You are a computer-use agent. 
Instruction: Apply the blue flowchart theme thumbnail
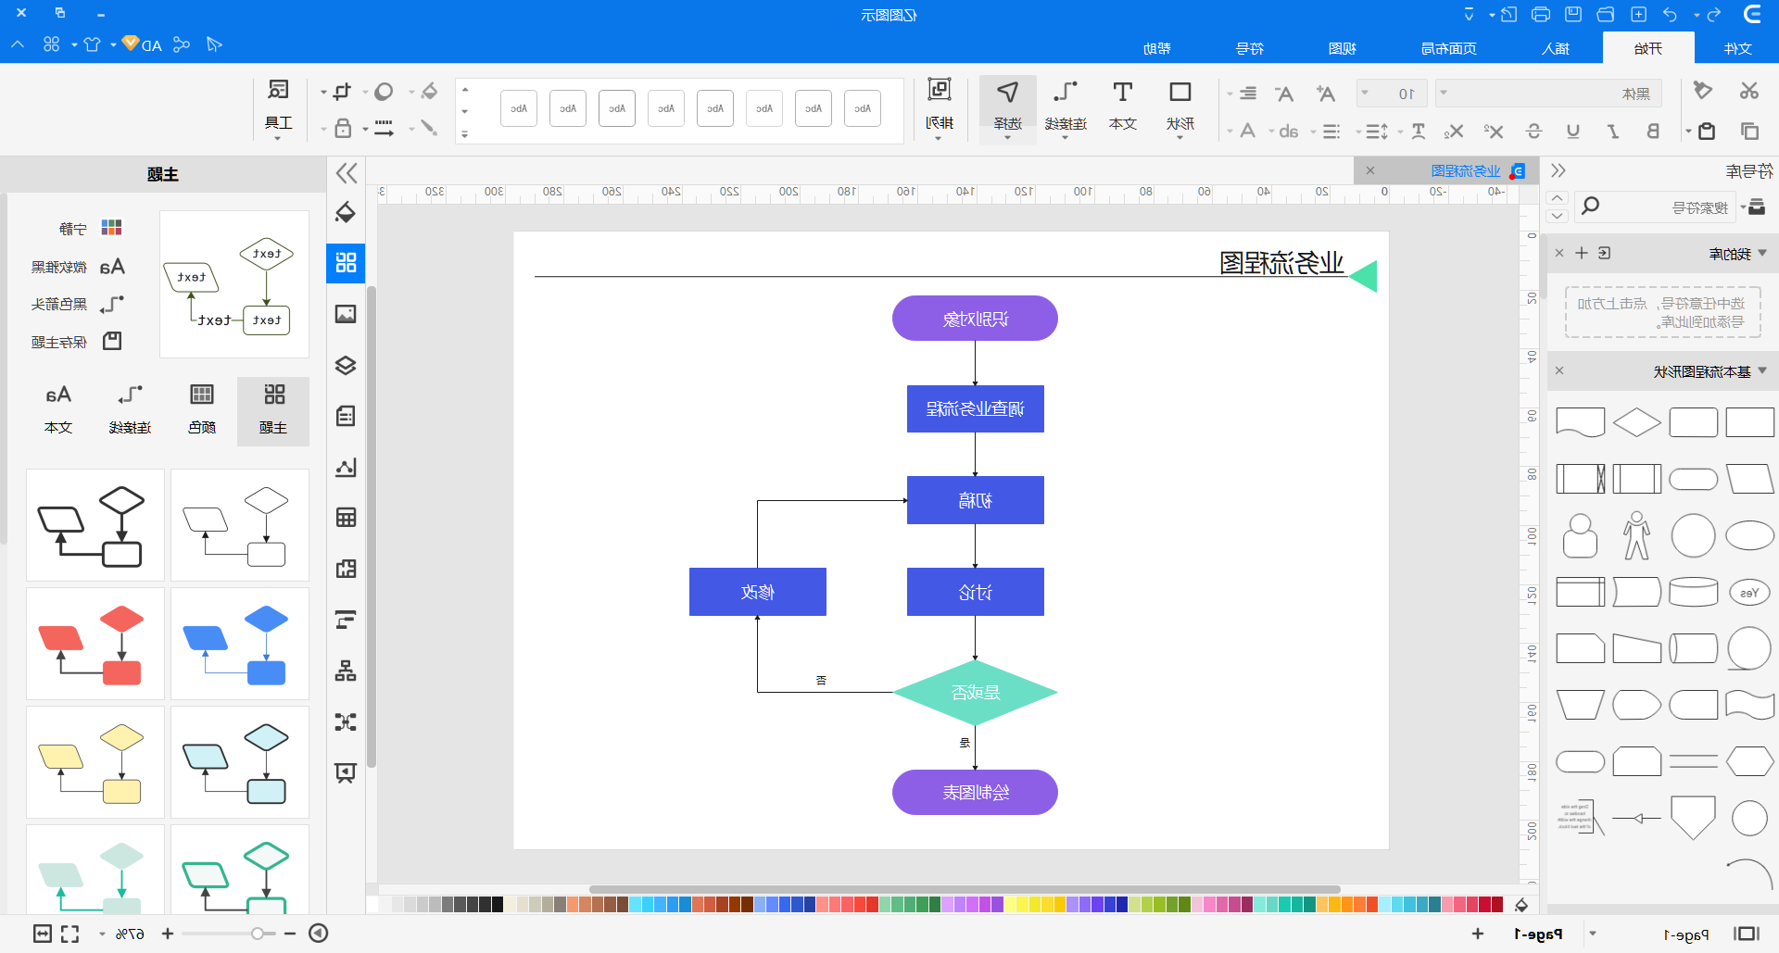[x=240, y=644]
